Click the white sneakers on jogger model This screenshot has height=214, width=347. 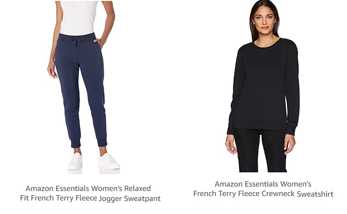tap(93, 161)
